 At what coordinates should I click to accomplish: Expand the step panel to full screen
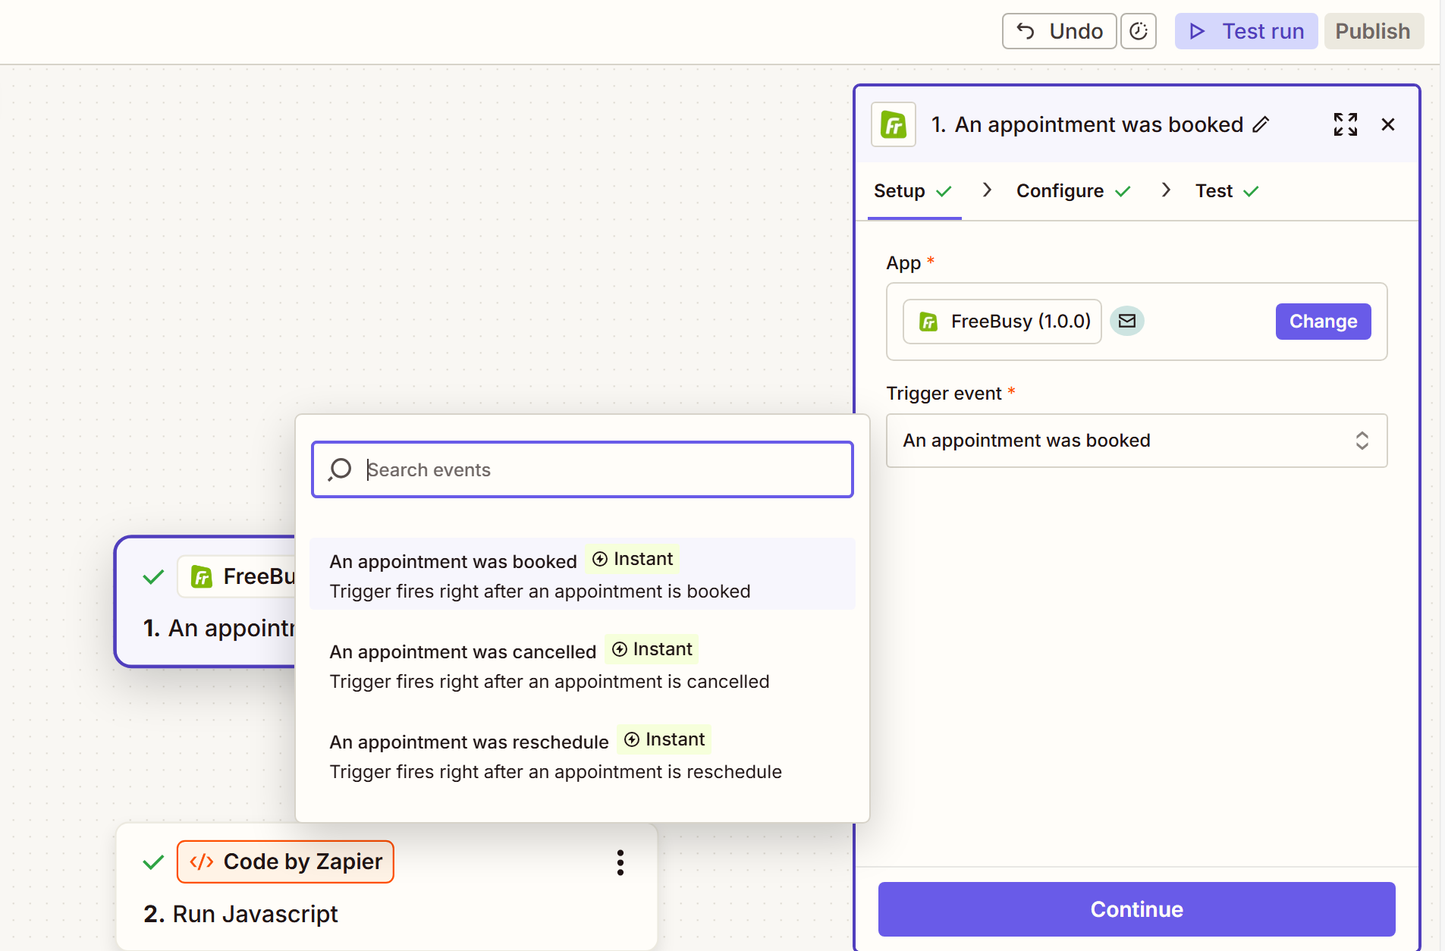(1346, 124)
